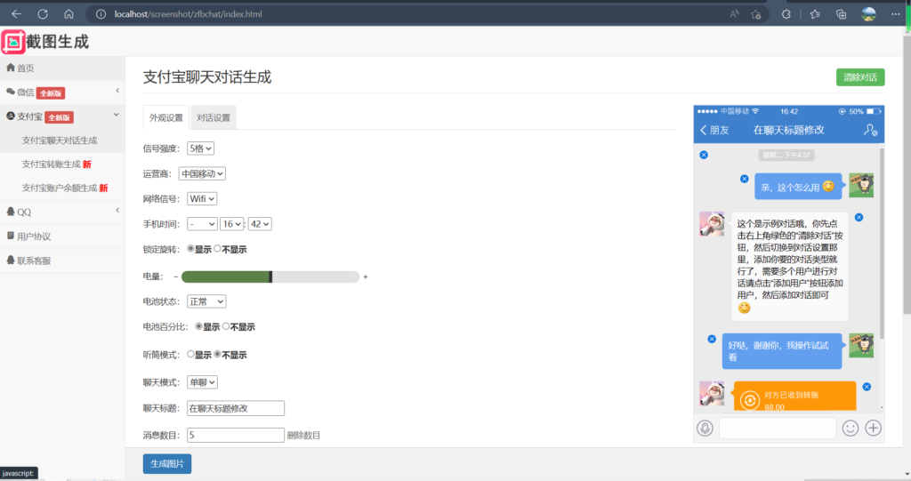Click receiver avatar beside the example reply
Viewport: 911px width, 481px height.
point(712,224)
